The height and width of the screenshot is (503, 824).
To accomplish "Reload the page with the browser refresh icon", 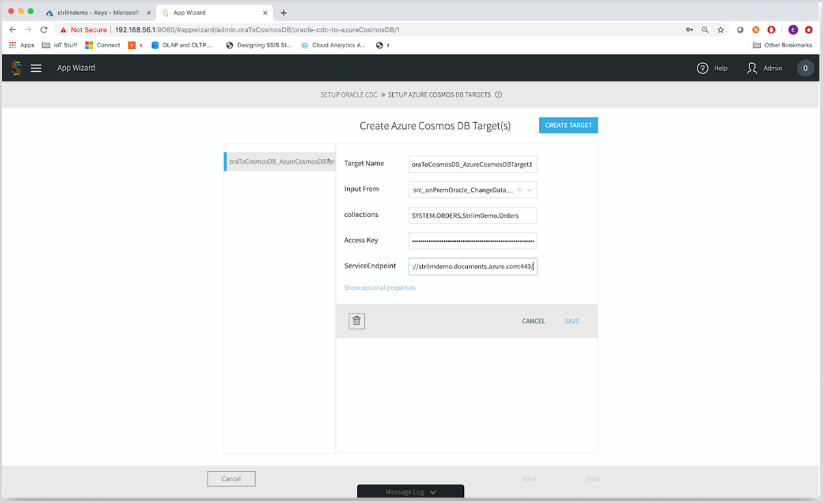I will tap(44, 29).
